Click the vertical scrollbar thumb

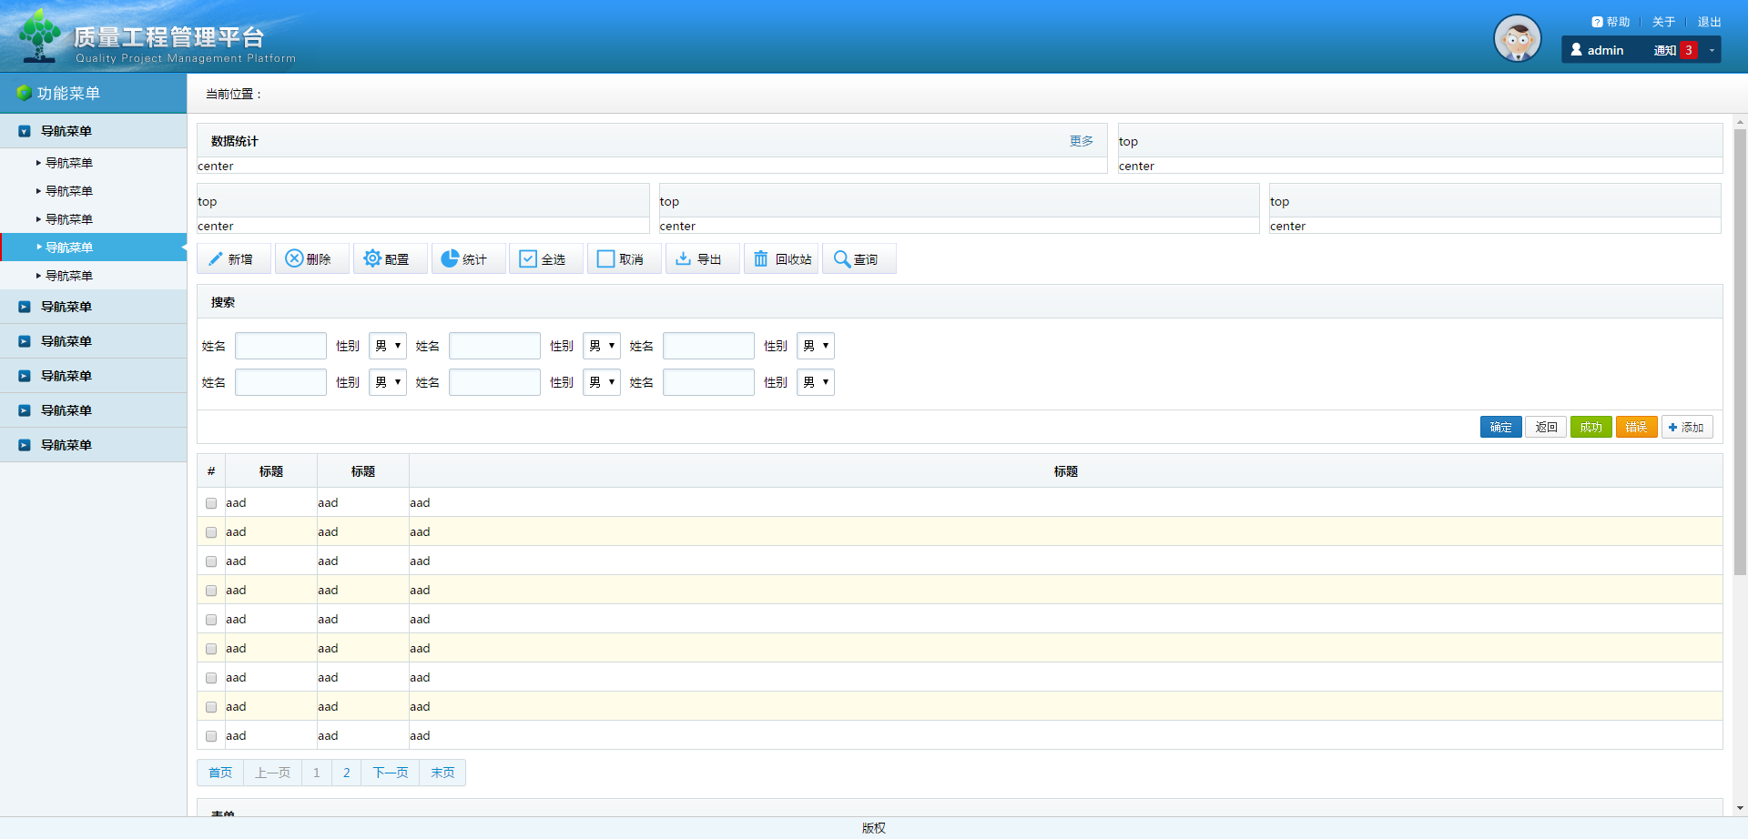1740,352
